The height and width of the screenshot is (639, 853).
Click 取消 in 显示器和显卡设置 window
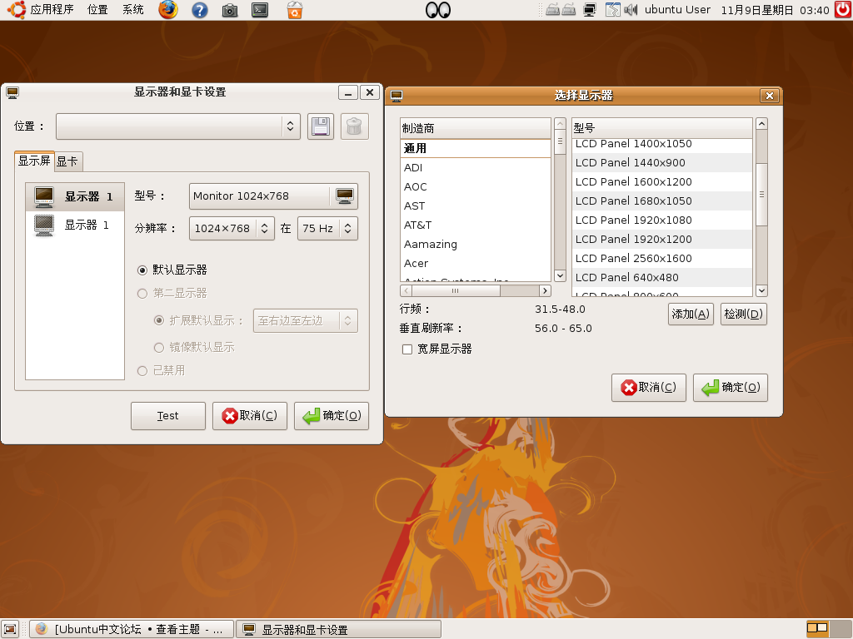250,416
